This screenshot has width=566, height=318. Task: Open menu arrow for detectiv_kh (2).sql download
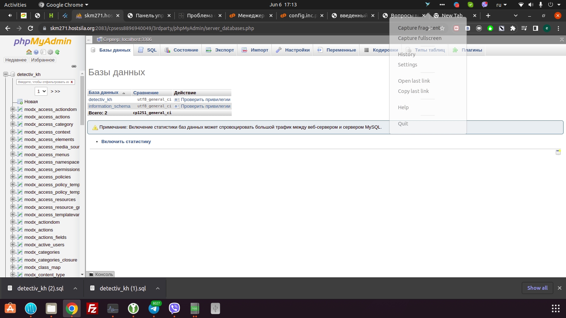pos(75,288)
